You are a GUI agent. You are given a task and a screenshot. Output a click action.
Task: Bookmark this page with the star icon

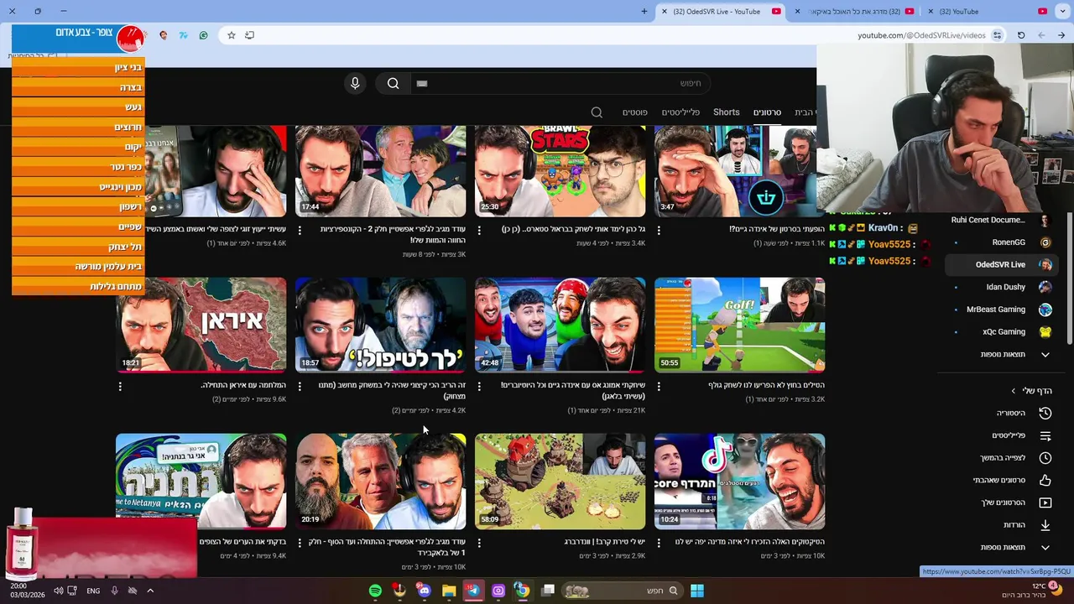pyautogui.click(x=232, y=35)
